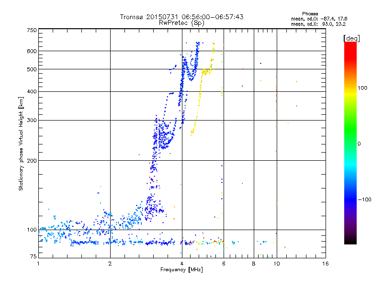Screen dimensions: 383x287
Task: Click the y-axis title 'Stationary phase Virtual Height [km]'
Action: [x=21, y=143]
